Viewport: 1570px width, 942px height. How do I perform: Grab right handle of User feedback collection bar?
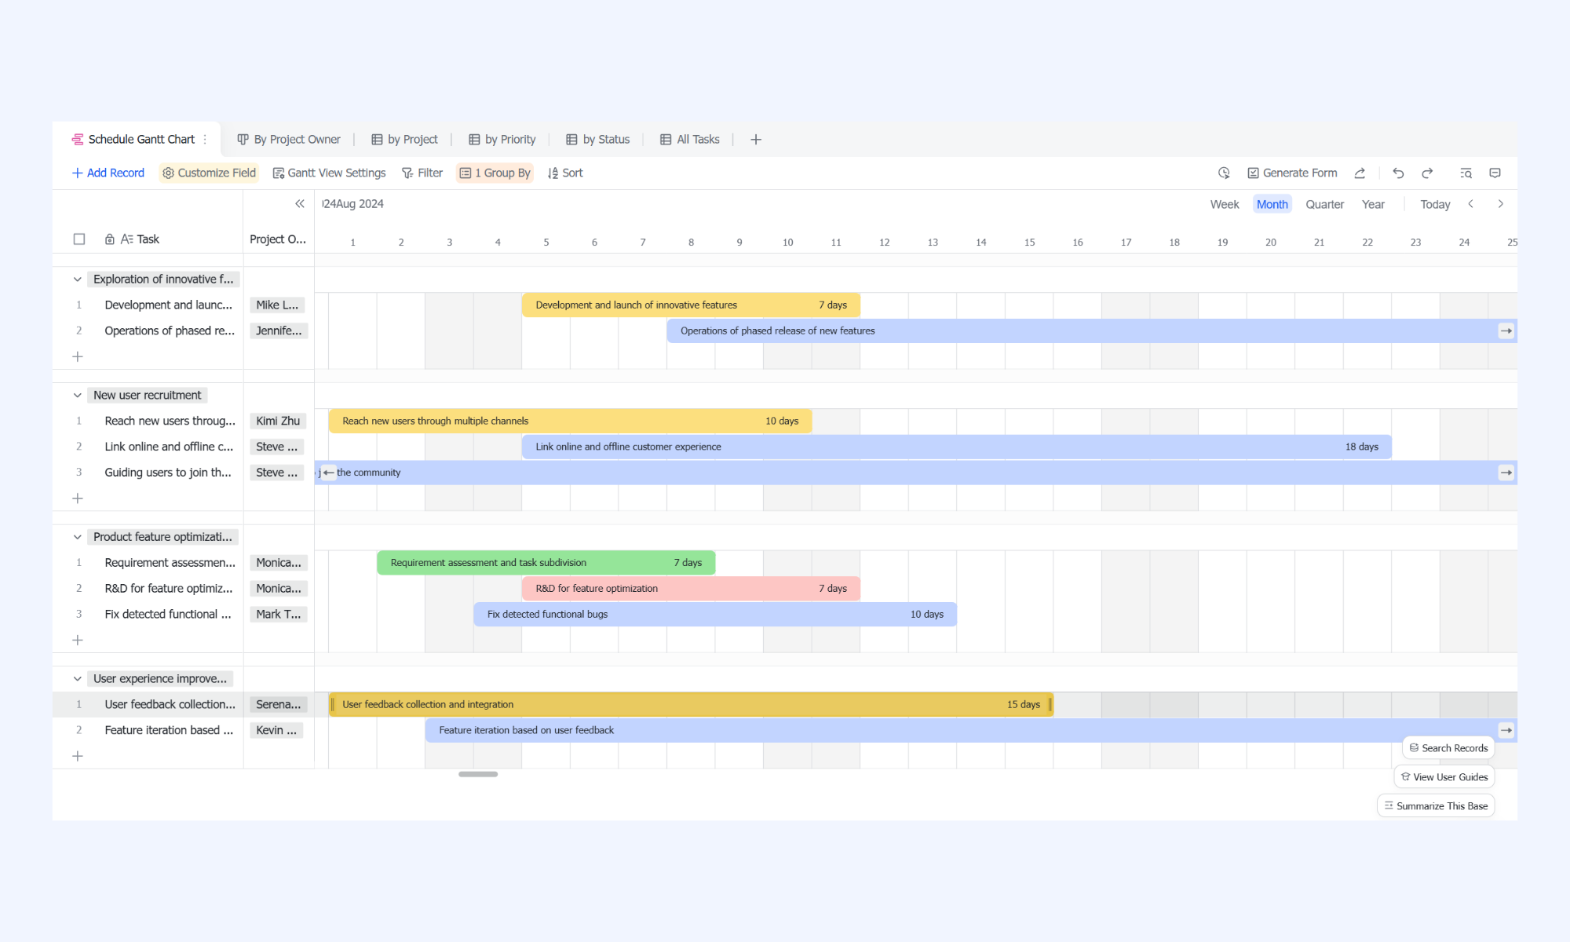[x=1050, y=704]
